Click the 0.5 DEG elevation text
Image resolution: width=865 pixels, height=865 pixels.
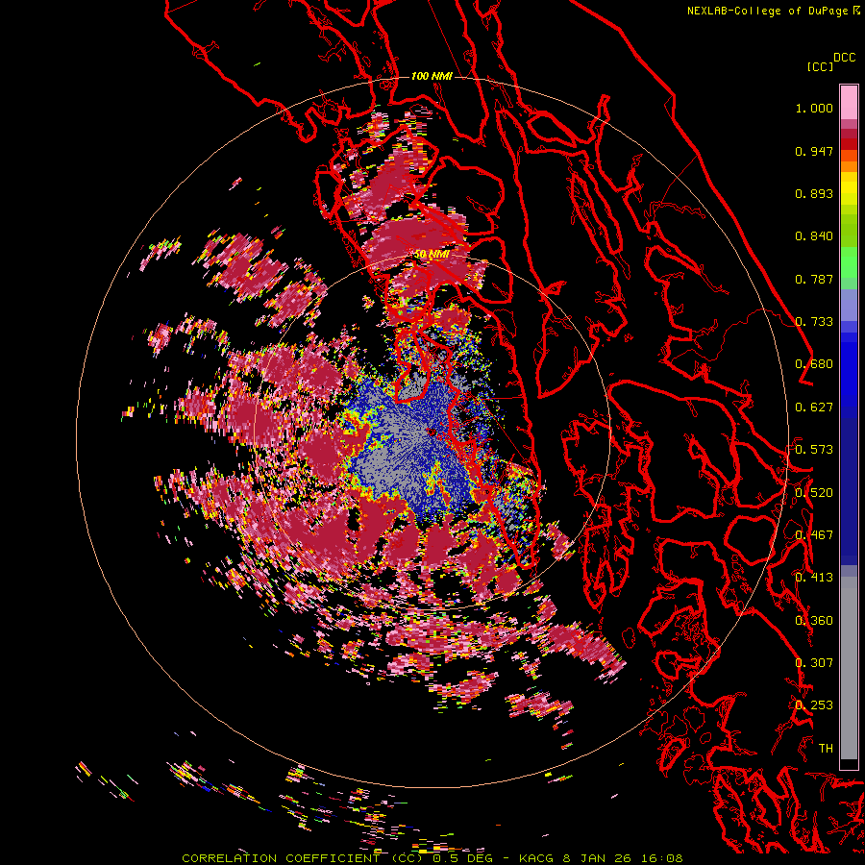coord(462,858)
